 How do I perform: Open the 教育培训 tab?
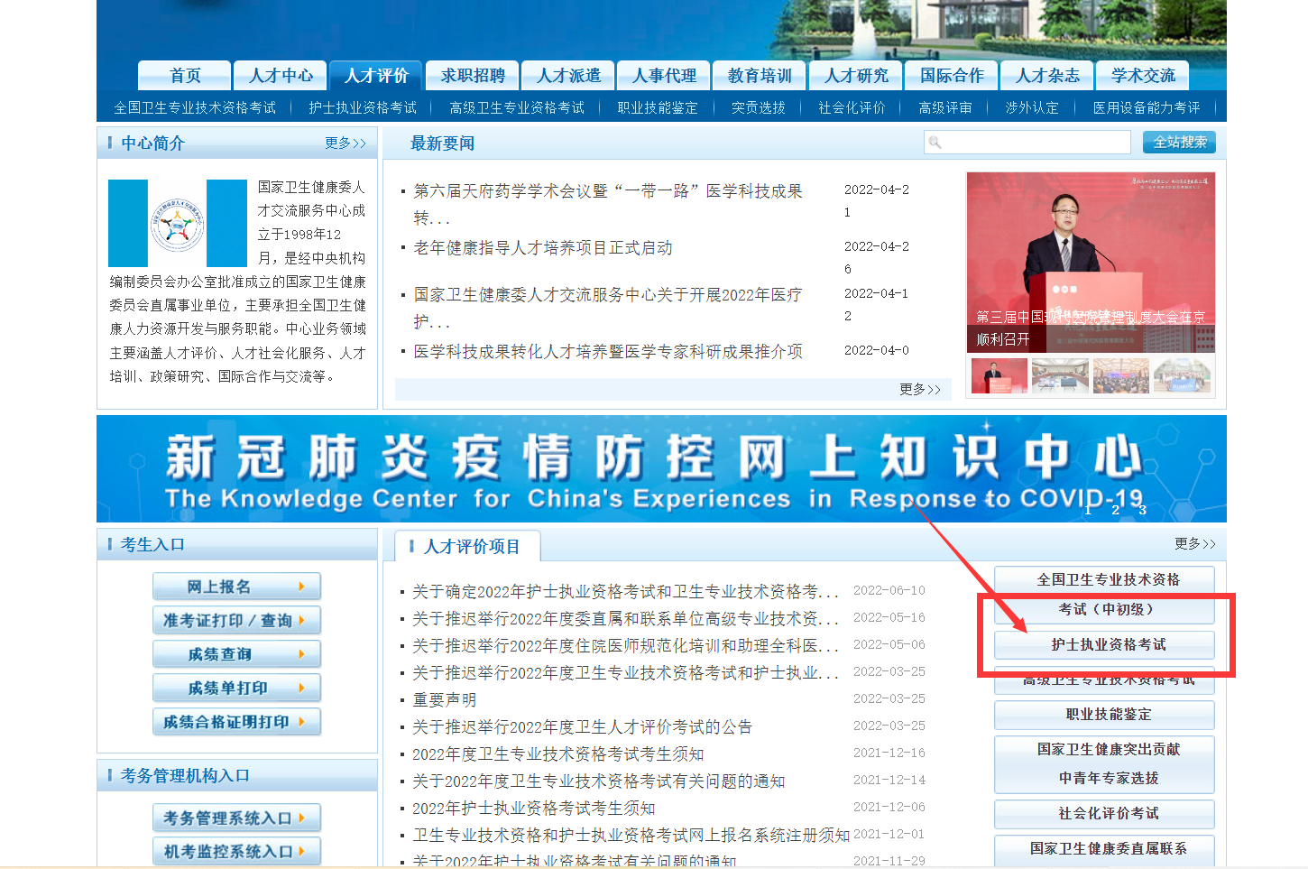(760, 76)
